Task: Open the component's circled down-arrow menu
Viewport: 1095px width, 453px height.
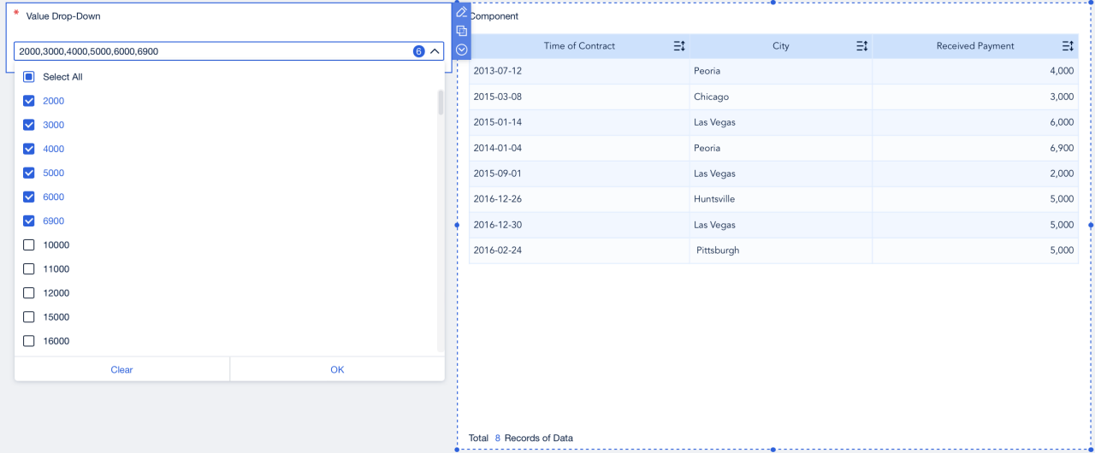Action: 462,50
